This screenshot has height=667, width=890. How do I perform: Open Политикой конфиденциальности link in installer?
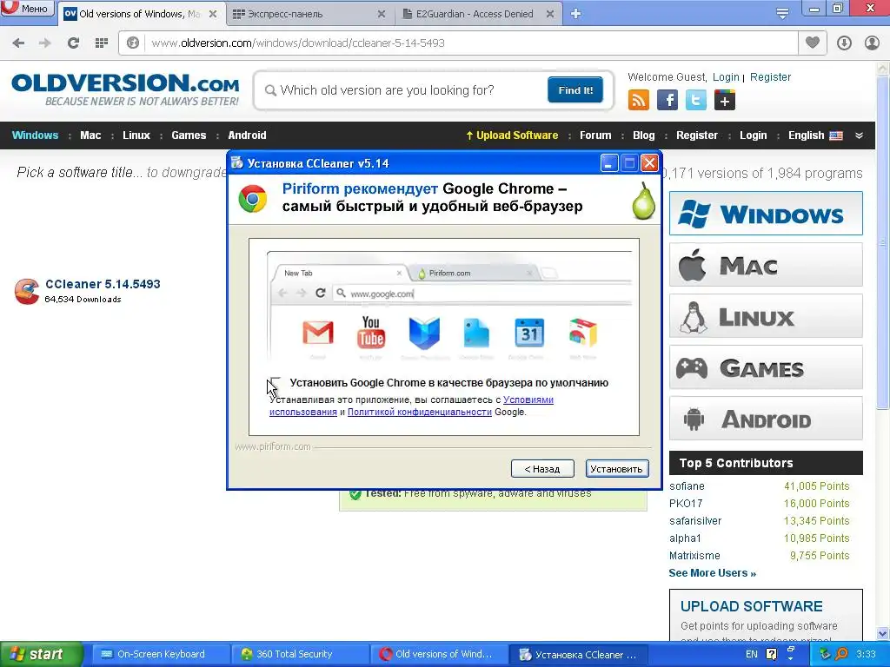tap(420, 412)
